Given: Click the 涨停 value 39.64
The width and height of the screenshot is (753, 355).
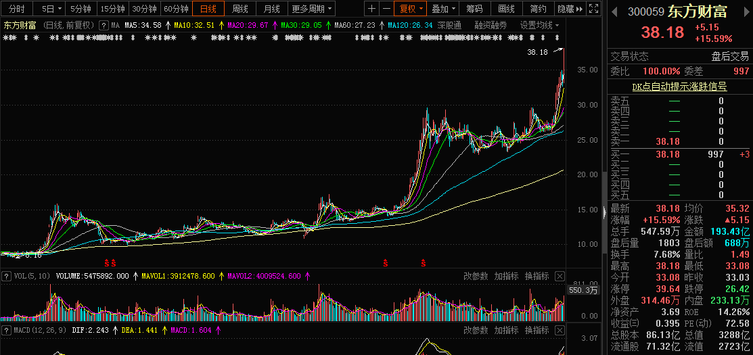Looking at the screenshot, I should 668,289.
